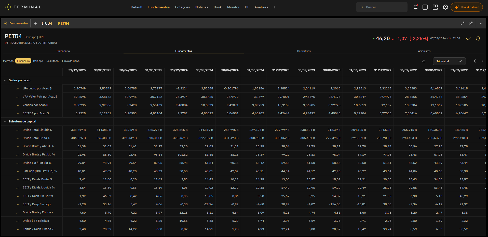Open chart for Divida liq / Ebitda

pyautogui.click(x=18, y=221)
